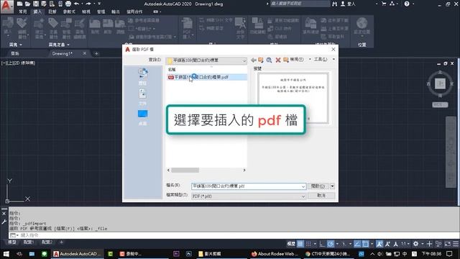Switch to the Layout1 tab at bottom
This screenshot has width=460, height=259.
point(29,242)
